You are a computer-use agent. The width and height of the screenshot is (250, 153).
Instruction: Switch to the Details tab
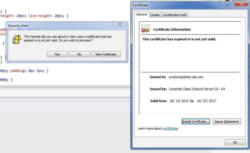click(x=155, y=15)
